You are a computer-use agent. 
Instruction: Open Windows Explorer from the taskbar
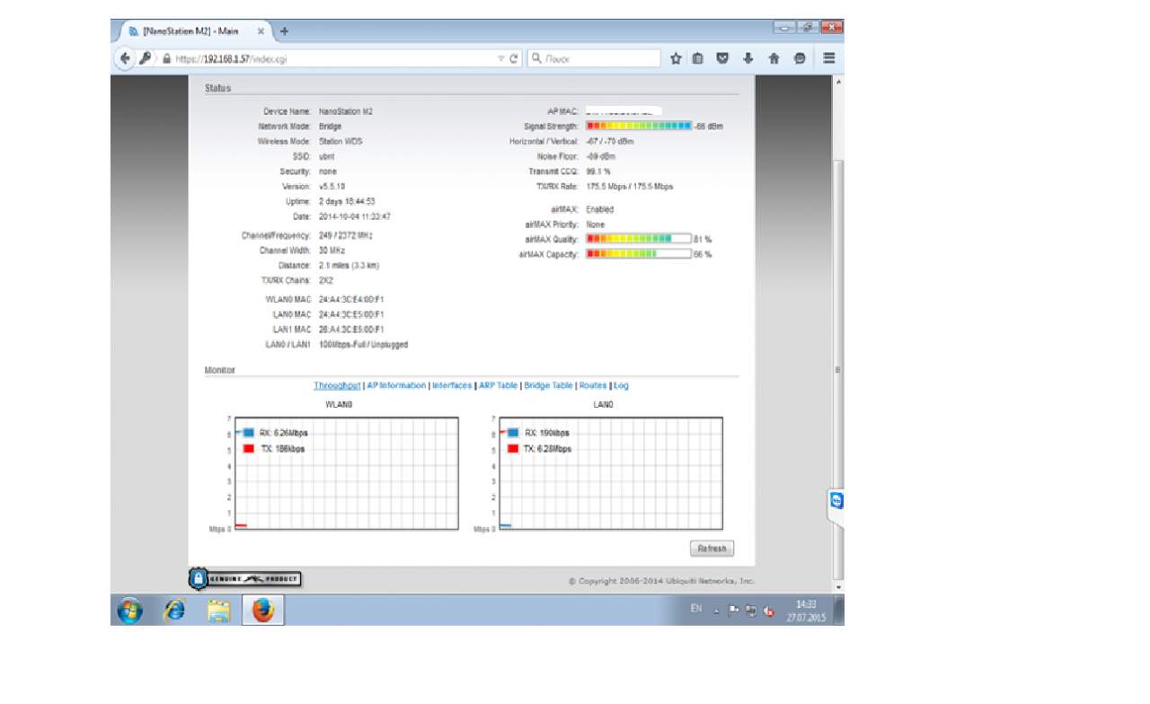(218, 611)
